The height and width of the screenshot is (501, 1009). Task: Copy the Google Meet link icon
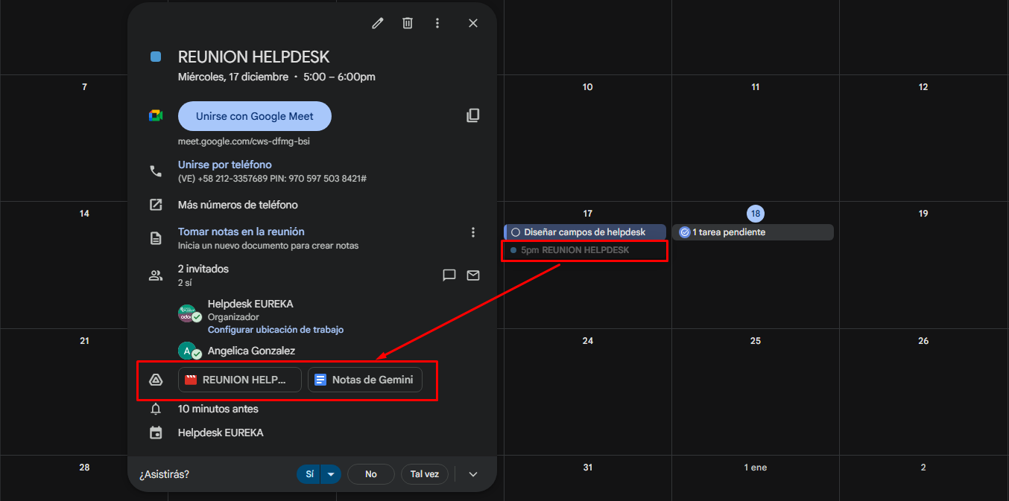coord(472,115)
